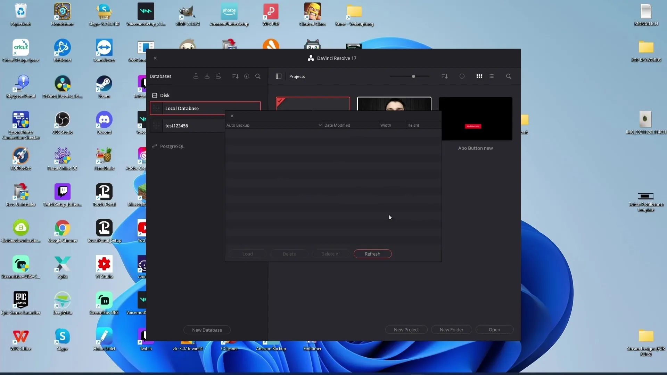Click the New Project button

[406, 330]
